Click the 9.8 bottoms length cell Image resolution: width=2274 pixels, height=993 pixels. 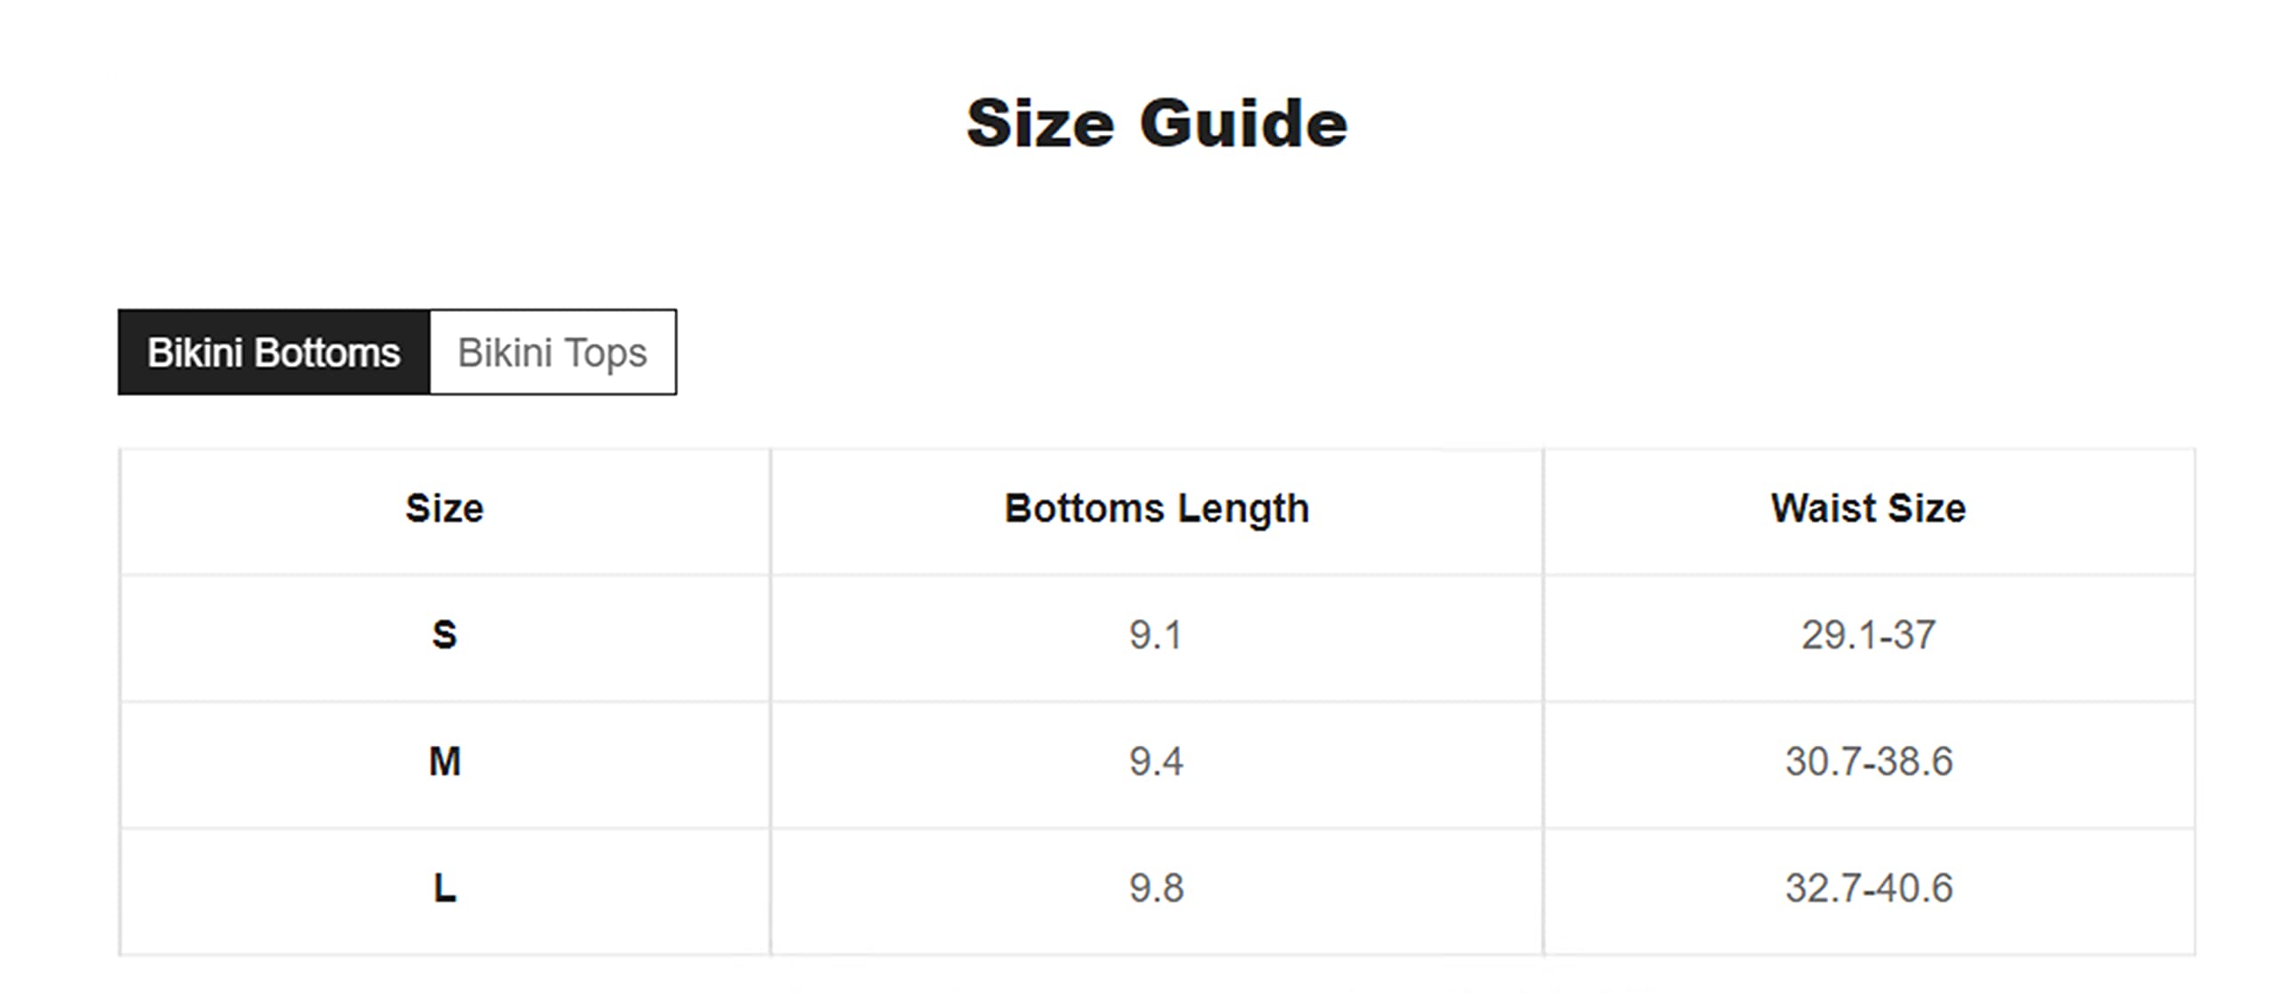pyautogui.click(x=1157, y=889)
